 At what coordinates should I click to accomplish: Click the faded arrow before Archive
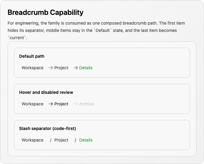76,104
